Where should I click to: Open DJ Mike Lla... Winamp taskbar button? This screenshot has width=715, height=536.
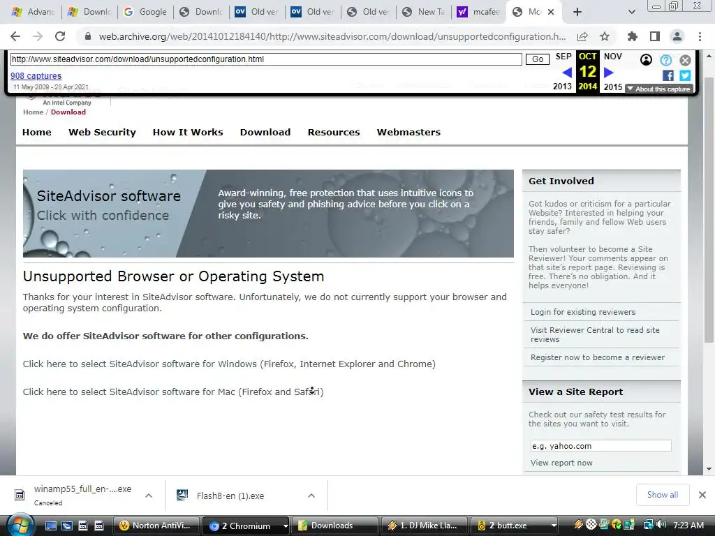424,526
